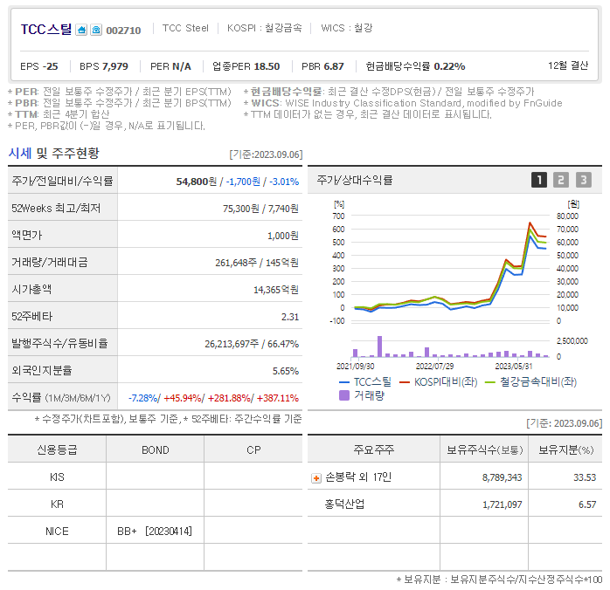Click the NICE rating row label

[57, 532]
